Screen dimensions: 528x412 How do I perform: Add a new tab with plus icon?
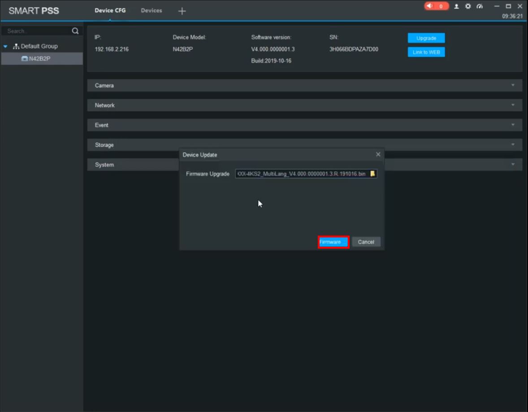click(x=182, y=11)
